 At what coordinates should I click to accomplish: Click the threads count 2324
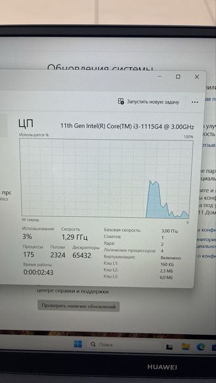tap(58, 255)
